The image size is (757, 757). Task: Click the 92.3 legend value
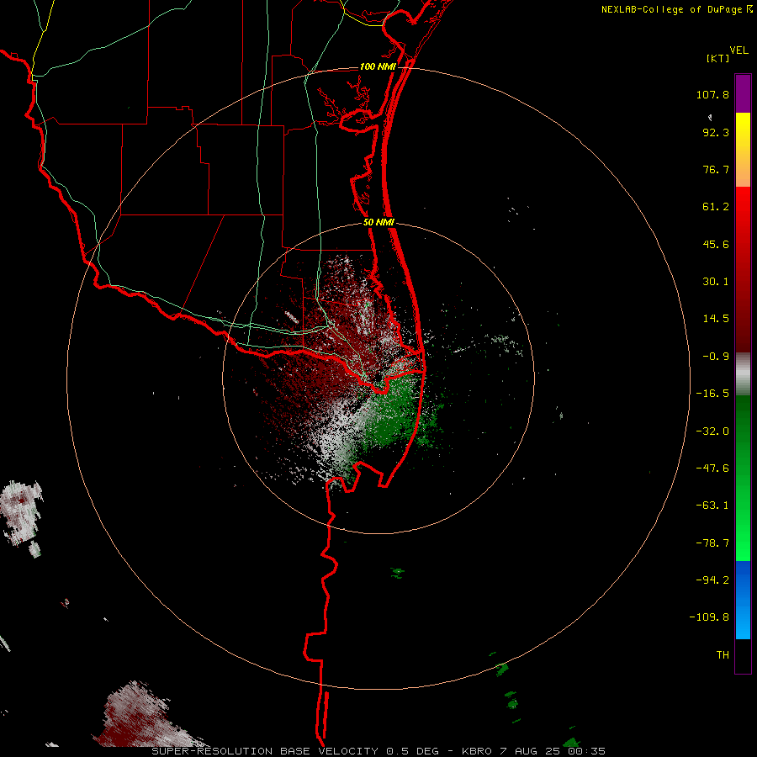pos(716,132)
